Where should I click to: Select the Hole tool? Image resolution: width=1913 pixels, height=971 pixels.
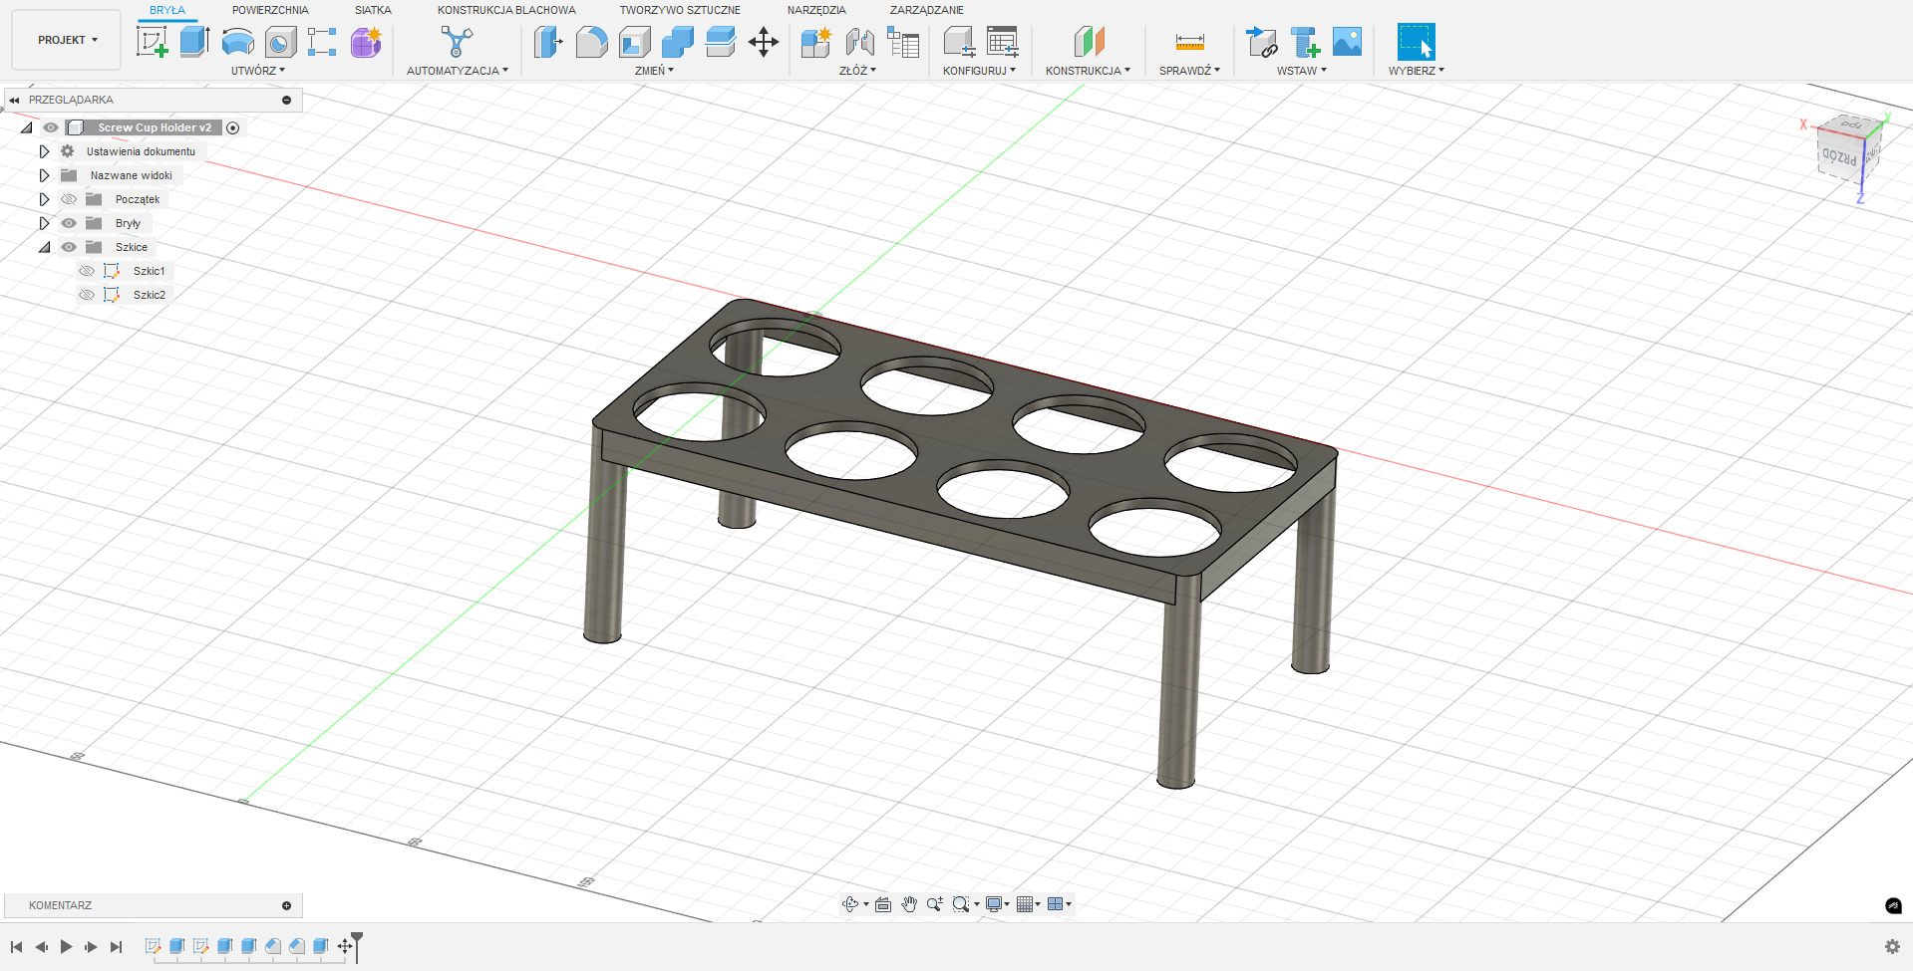pos(280,42)
